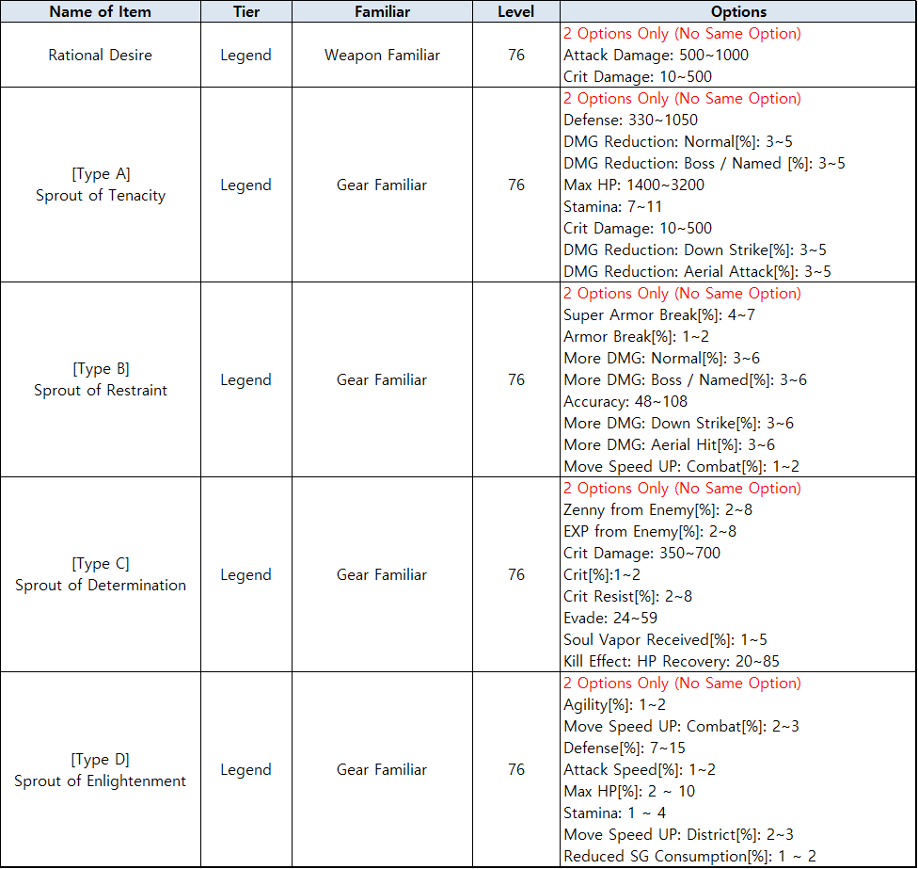918x869 pixels.
Task: Click 'Crit Resist[%]: 2~8' line
Action: tap(627, 597)
